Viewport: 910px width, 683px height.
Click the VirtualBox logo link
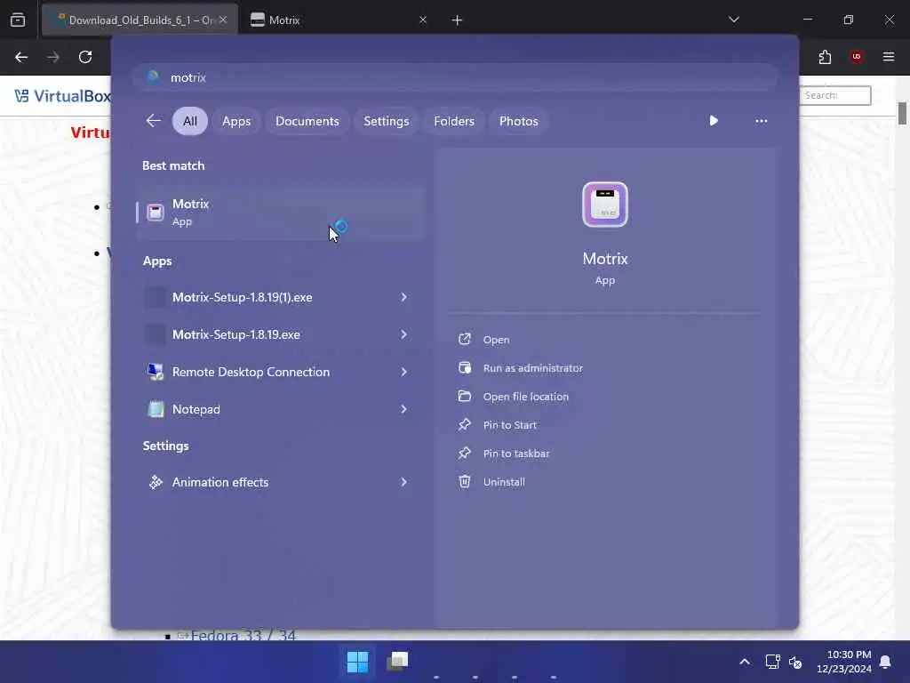pos(63,96)
